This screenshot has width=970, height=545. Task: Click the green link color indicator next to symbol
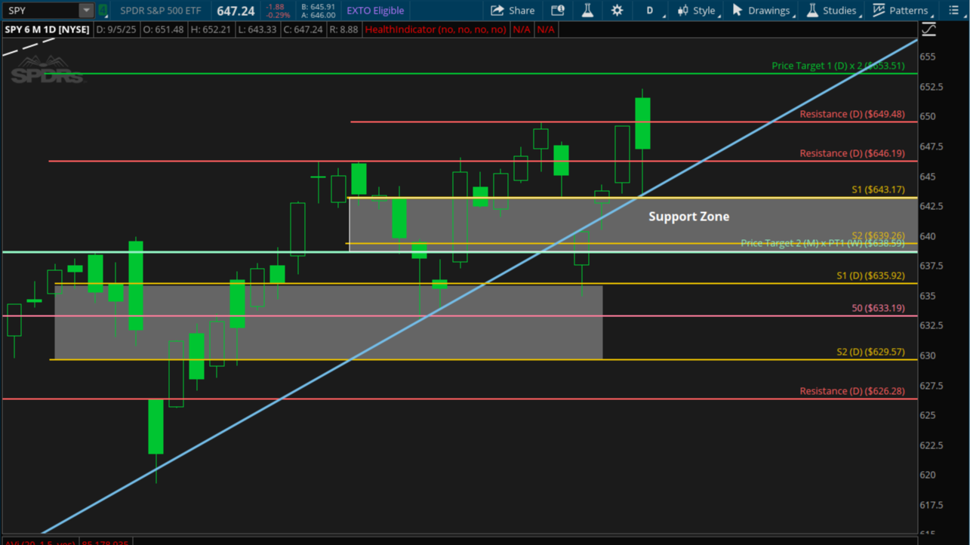103,11
